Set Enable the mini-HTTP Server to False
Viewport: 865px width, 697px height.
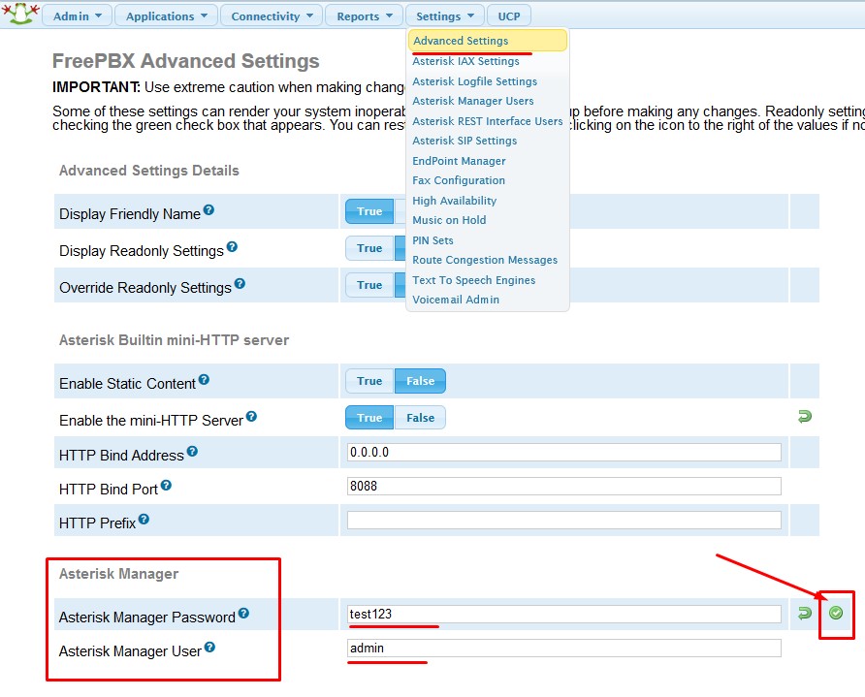(x=420, y=418)
